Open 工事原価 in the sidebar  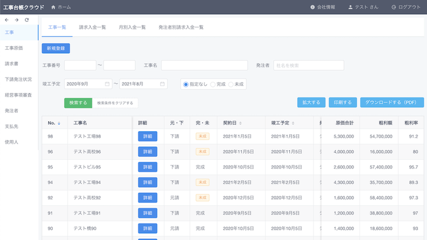19,48
